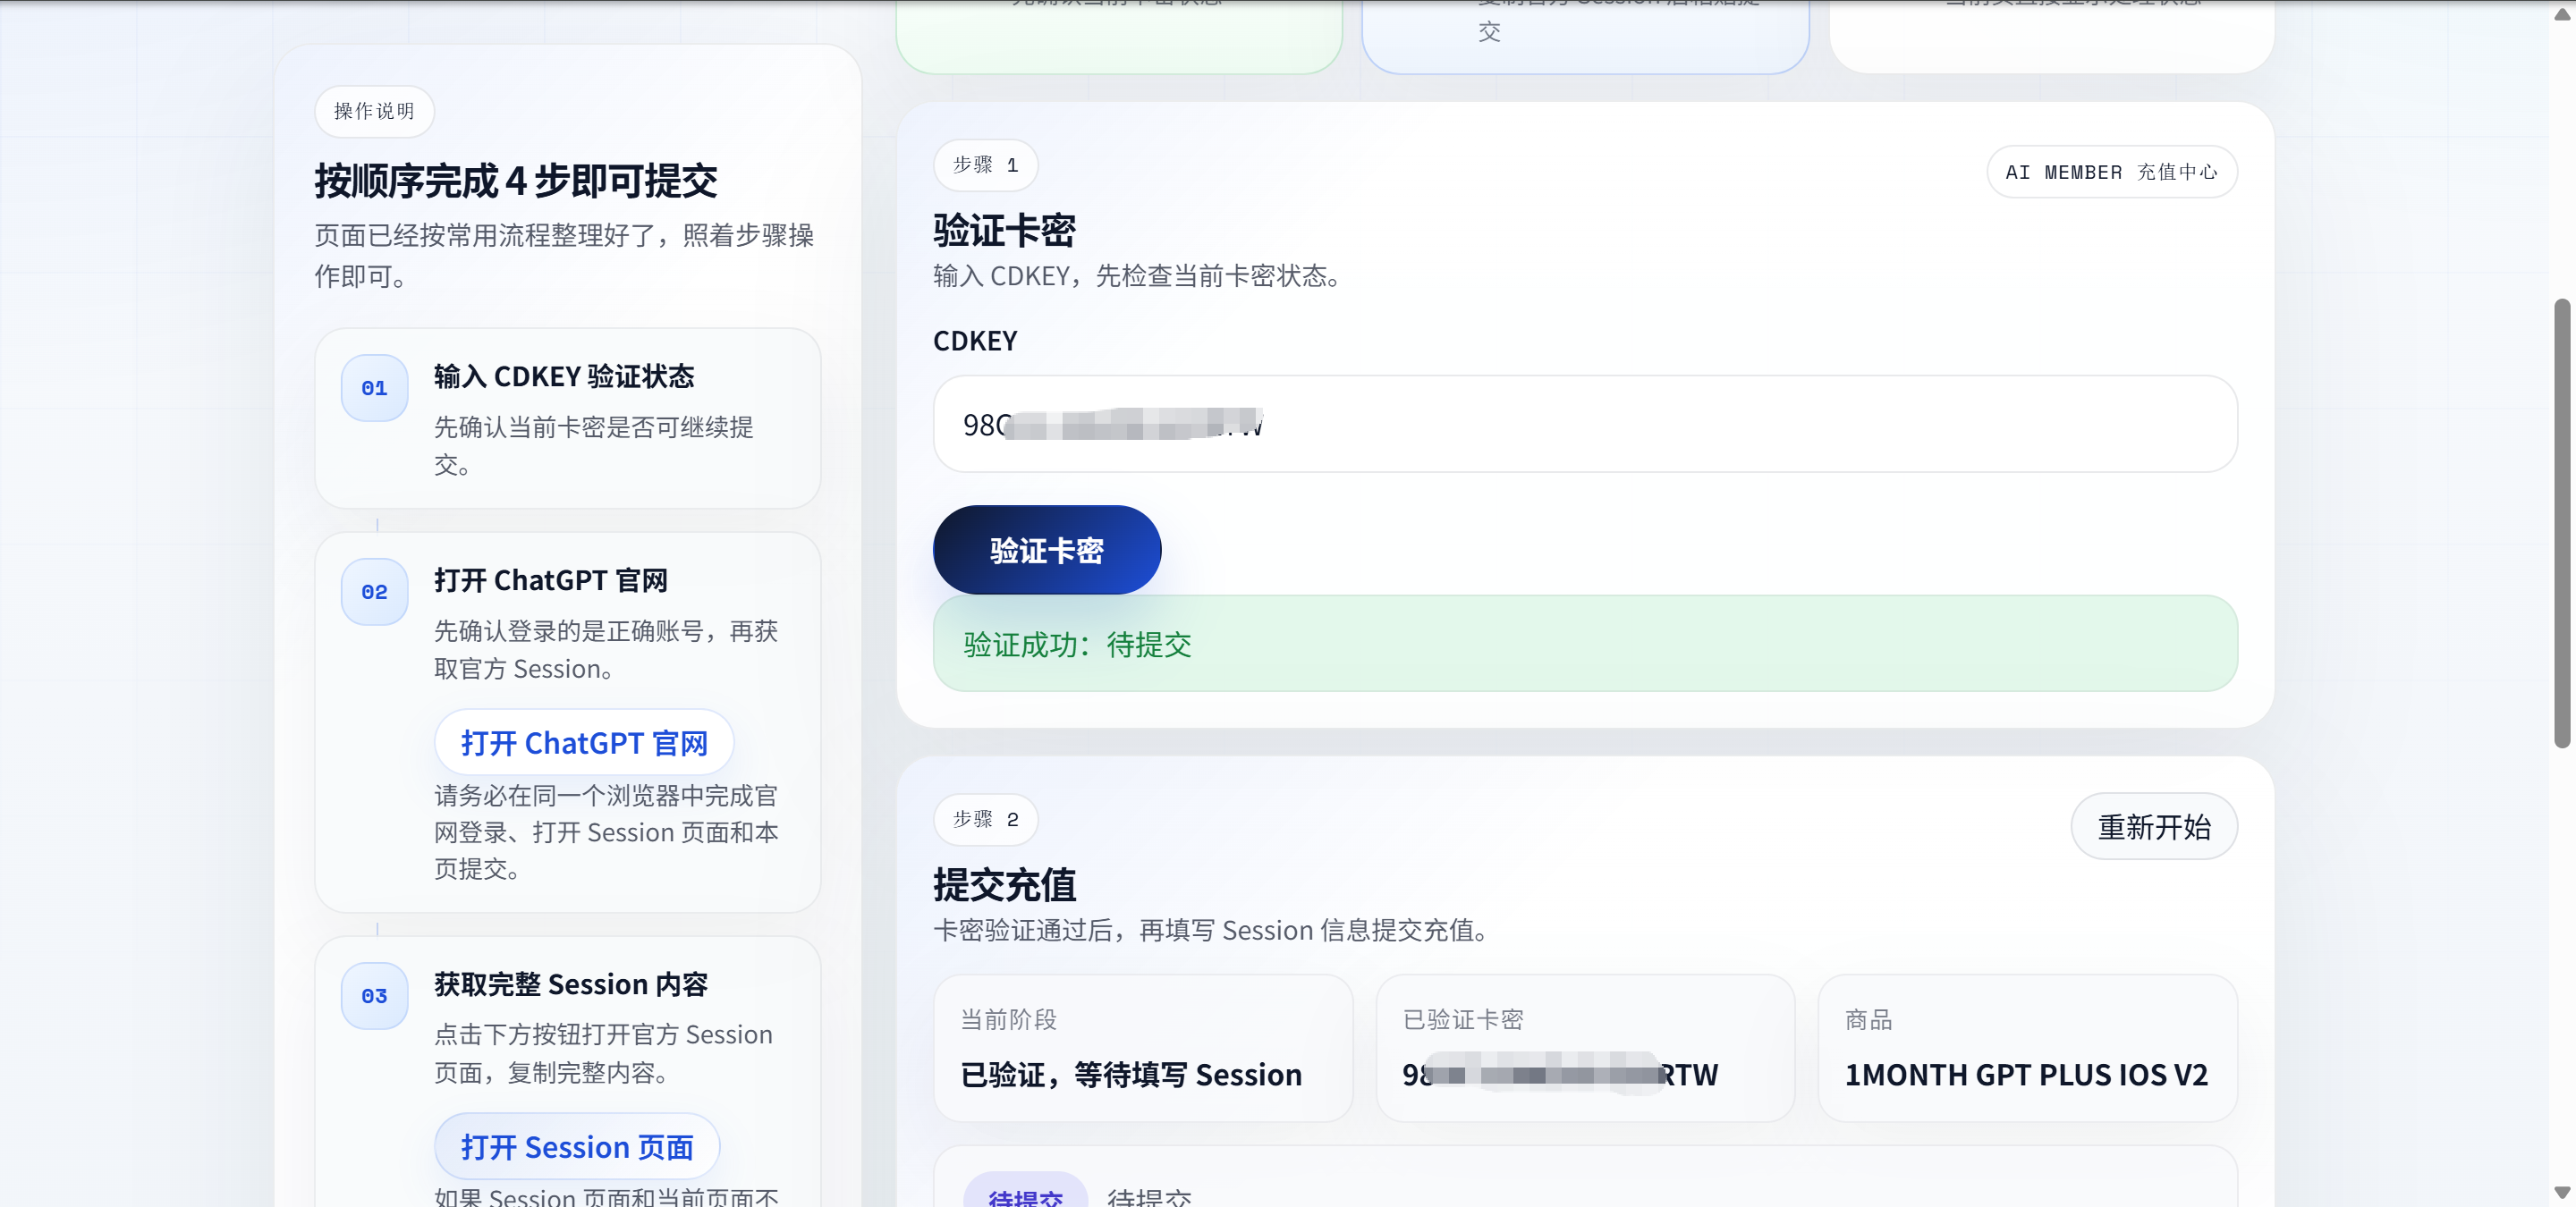Image resolution: width=2576 pixels, height=1207 pixels.
Task: Click the 验证卡密 submit button
Action: coord(1046,550)
